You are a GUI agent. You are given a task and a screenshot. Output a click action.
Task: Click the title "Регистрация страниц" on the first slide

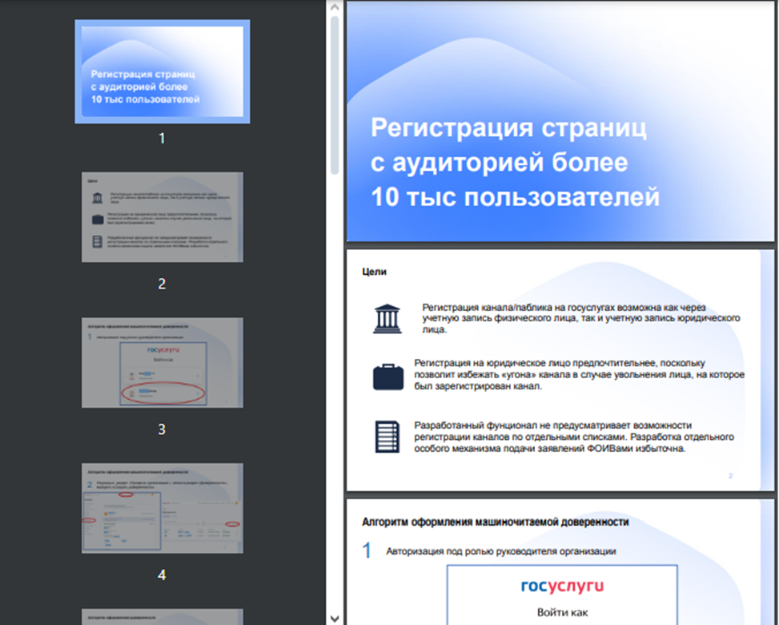coord(508,128)
